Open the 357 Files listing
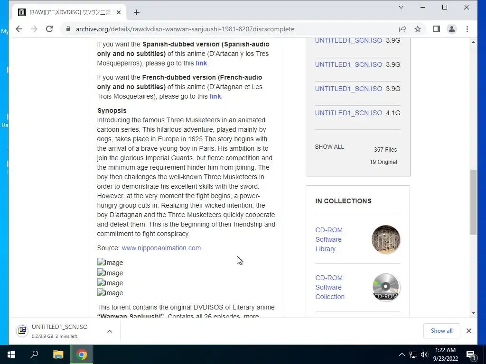The width and height of the screenshot is (486, 364). 385,149
